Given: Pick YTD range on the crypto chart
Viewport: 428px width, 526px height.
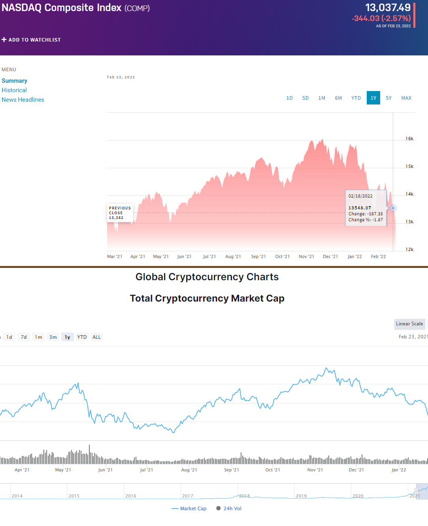Looking at the screenshot, I should [x=82, y=337].
